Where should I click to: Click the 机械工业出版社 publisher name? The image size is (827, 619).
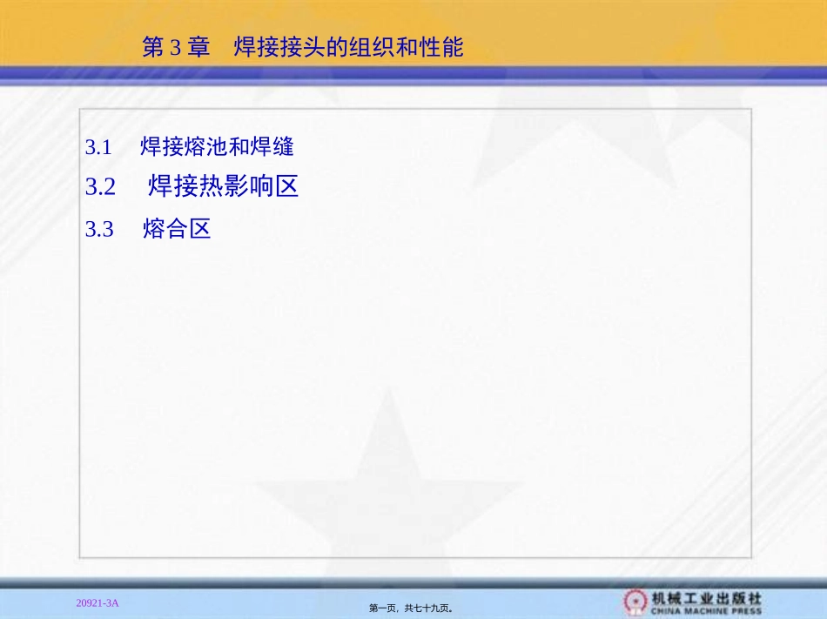[x=706, y=598]
